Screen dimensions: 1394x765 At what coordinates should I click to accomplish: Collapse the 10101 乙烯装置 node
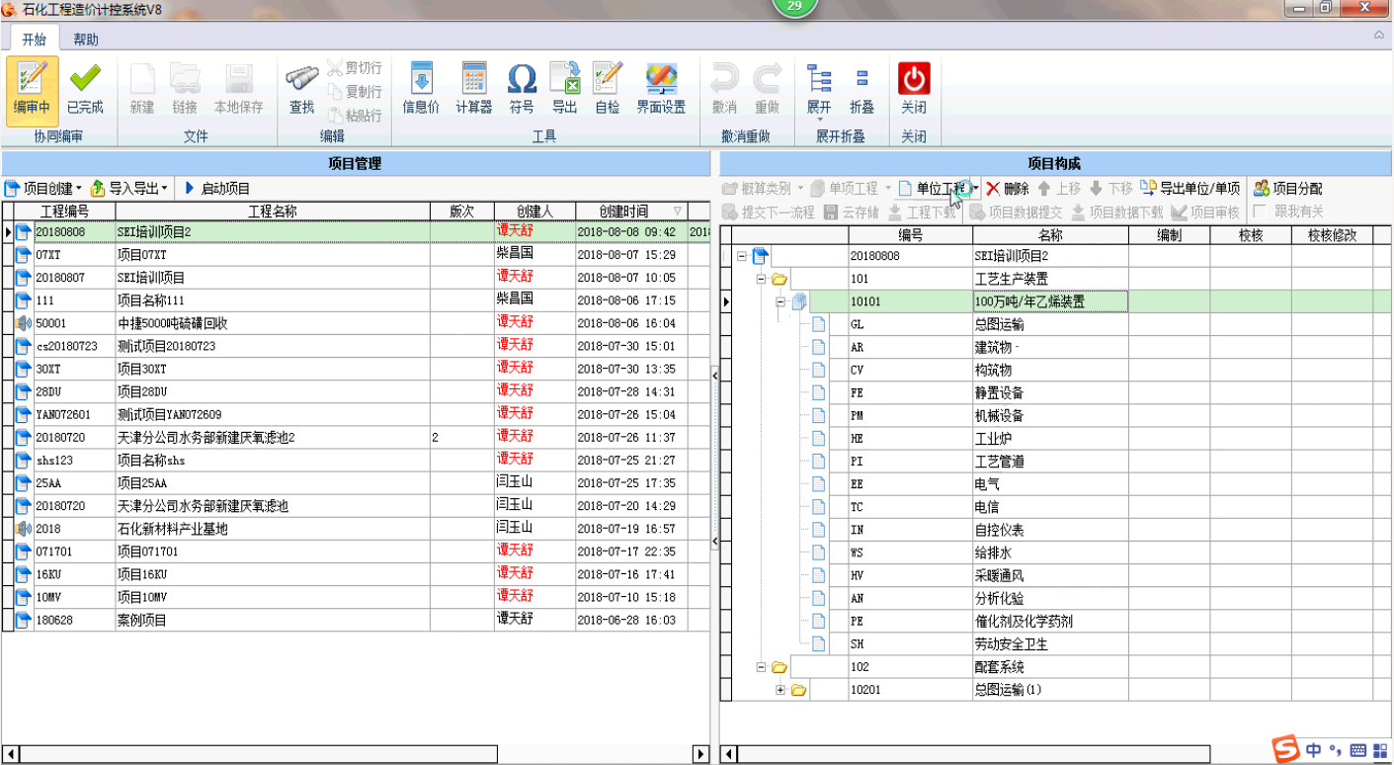[780, 301]
